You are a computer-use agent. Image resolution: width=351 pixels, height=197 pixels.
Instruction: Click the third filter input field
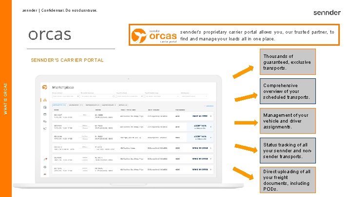(x=130, y=96)
